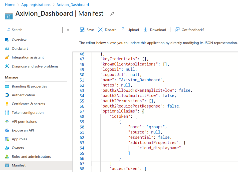Click the Authentication arrow-circle icon

click(x=7, y=95)
